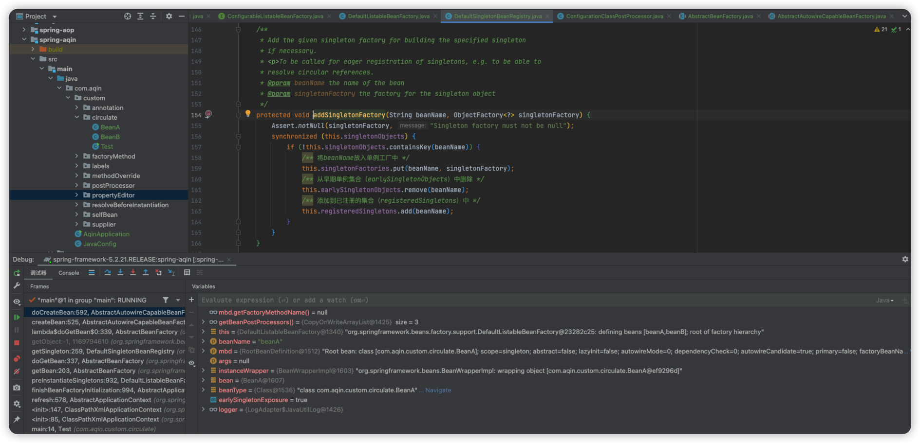
Task: Open Evaluate Expression calculator icon
Action: 187,273
